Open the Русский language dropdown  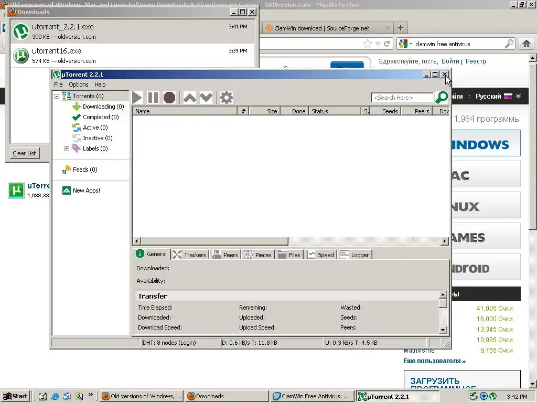[498, 97]
